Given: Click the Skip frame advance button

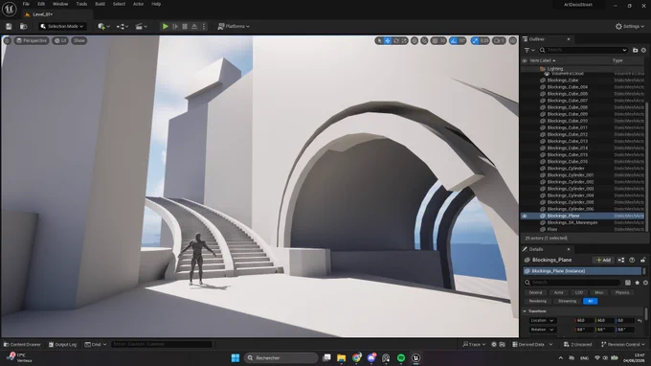Looking at the screenshot, I should [x=175, y=26].
